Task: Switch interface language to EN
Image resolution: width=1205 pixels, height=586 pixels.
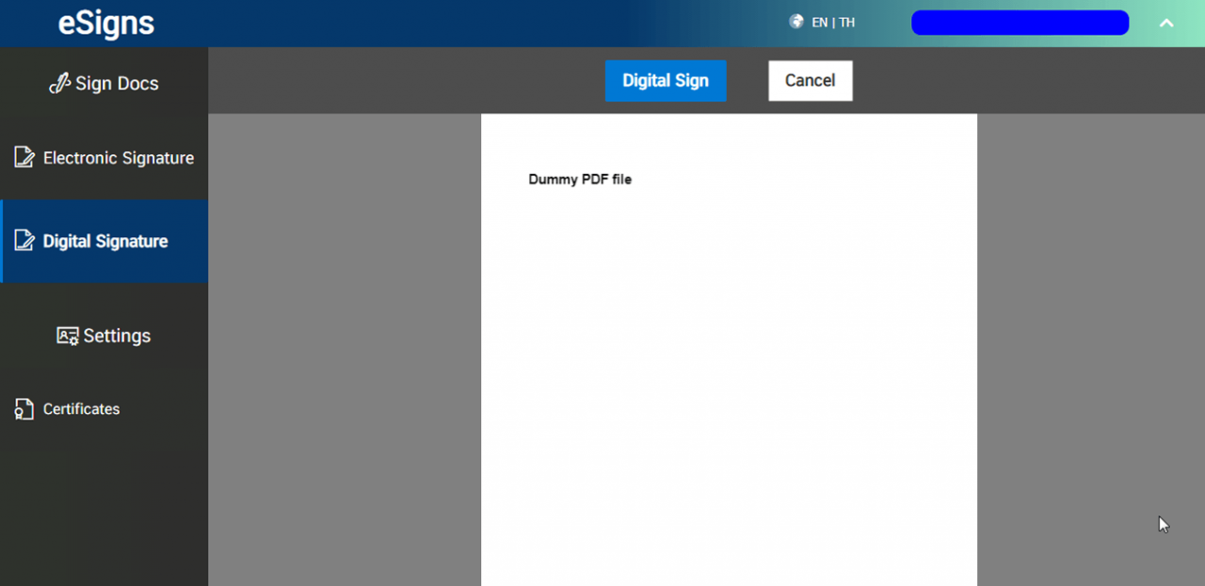Action: (x=819, y=22)
